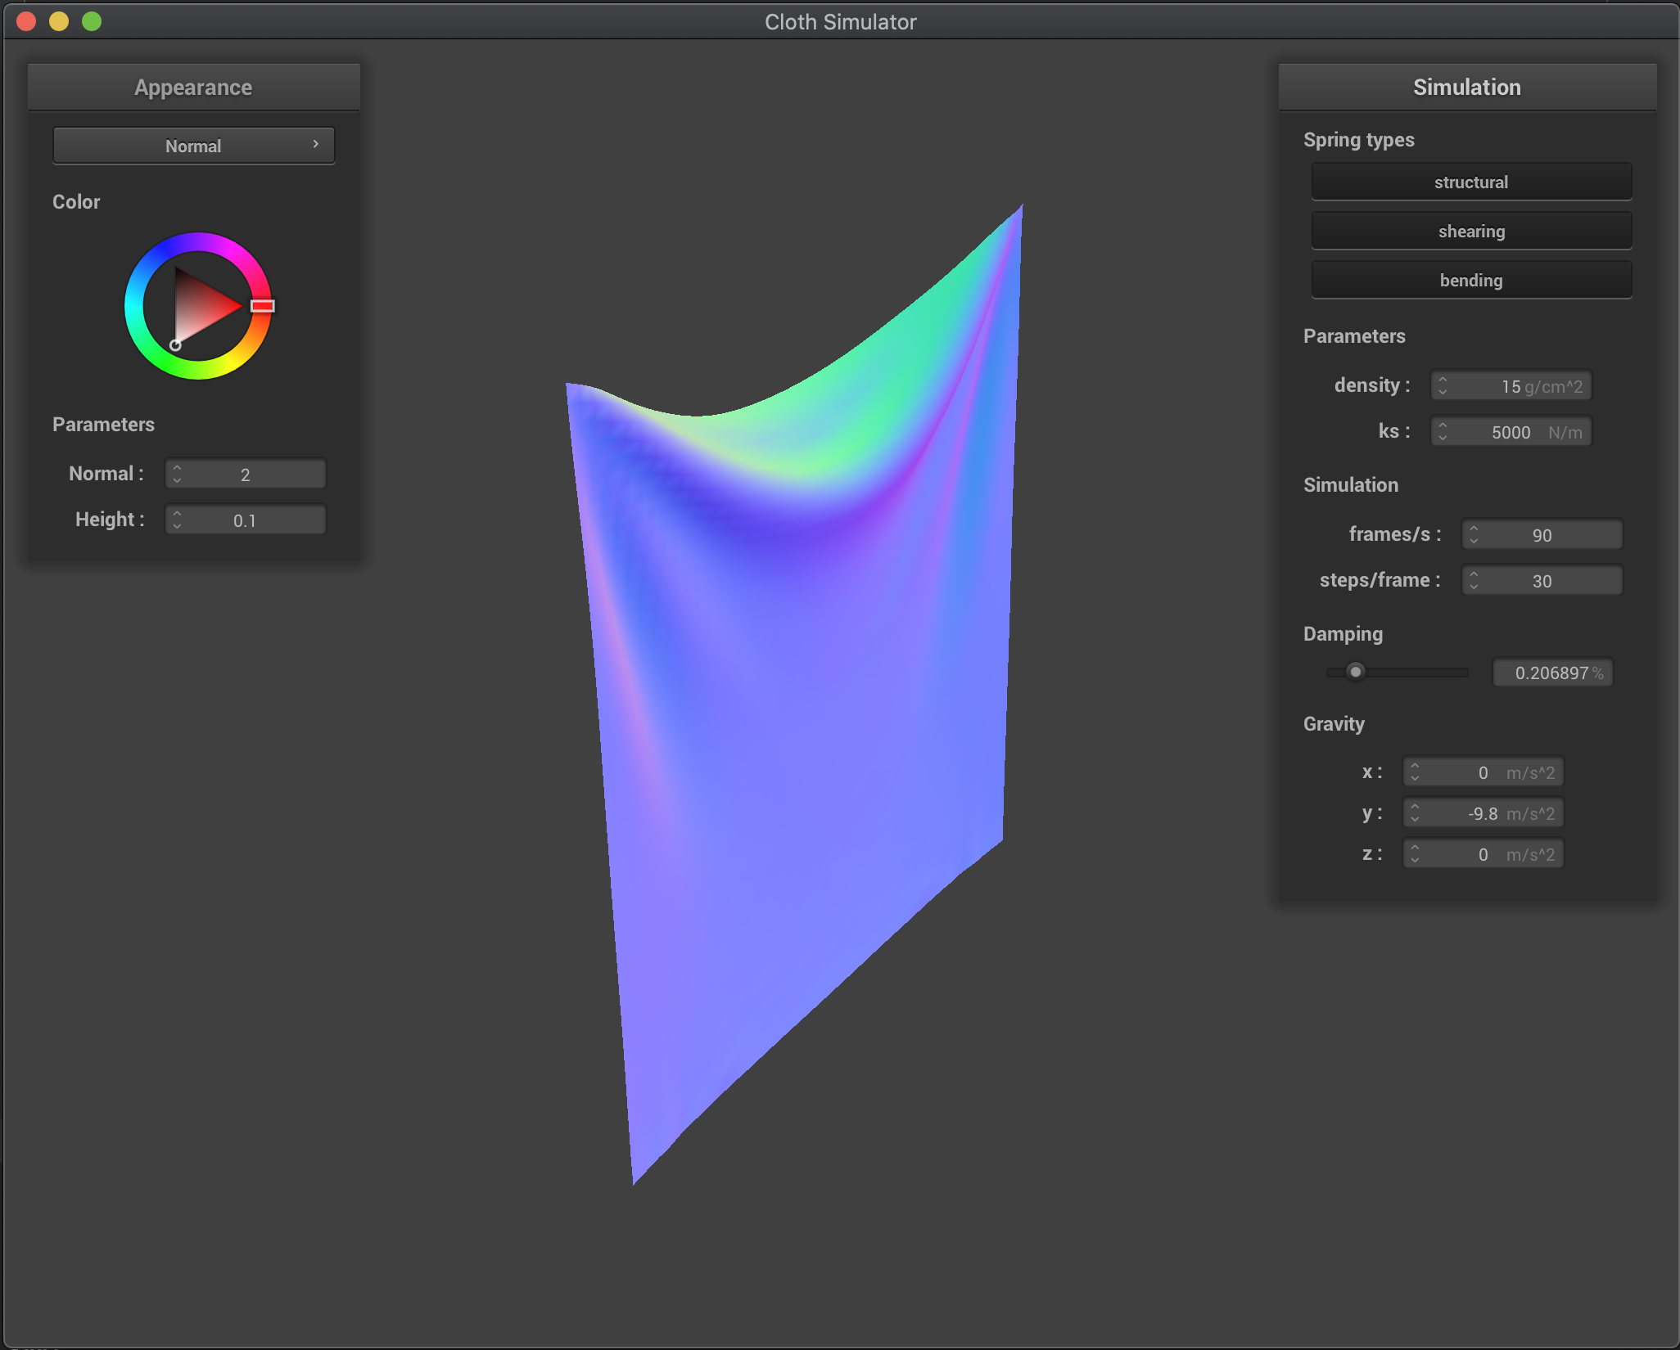The width and height of the screenshot is (1680, 1350).
Task: Toggle the shearing spring type
Action: [x=1470, y=231]
